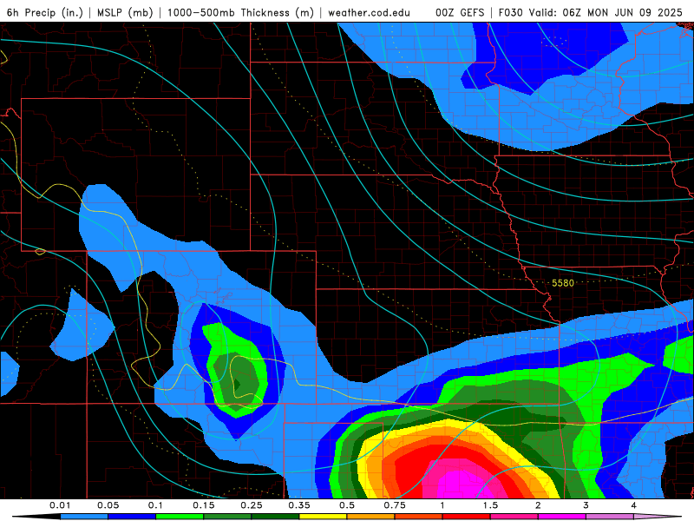Click the '4' legend value

634,505
